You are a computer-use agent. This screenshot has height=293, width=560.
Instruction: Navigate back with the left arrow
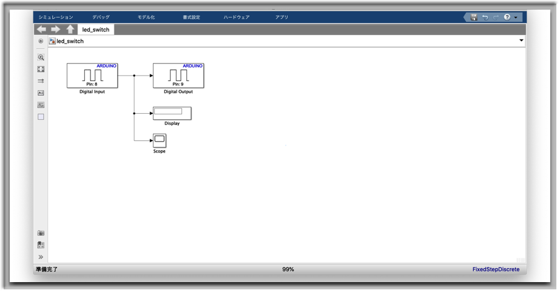pyautogui.click(x=42, y=29)
